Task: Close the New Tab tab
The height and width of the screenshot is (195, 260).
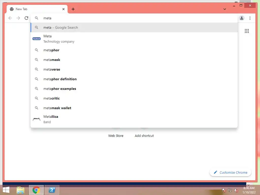Action: pyautogui.click(x=63, y=9)
